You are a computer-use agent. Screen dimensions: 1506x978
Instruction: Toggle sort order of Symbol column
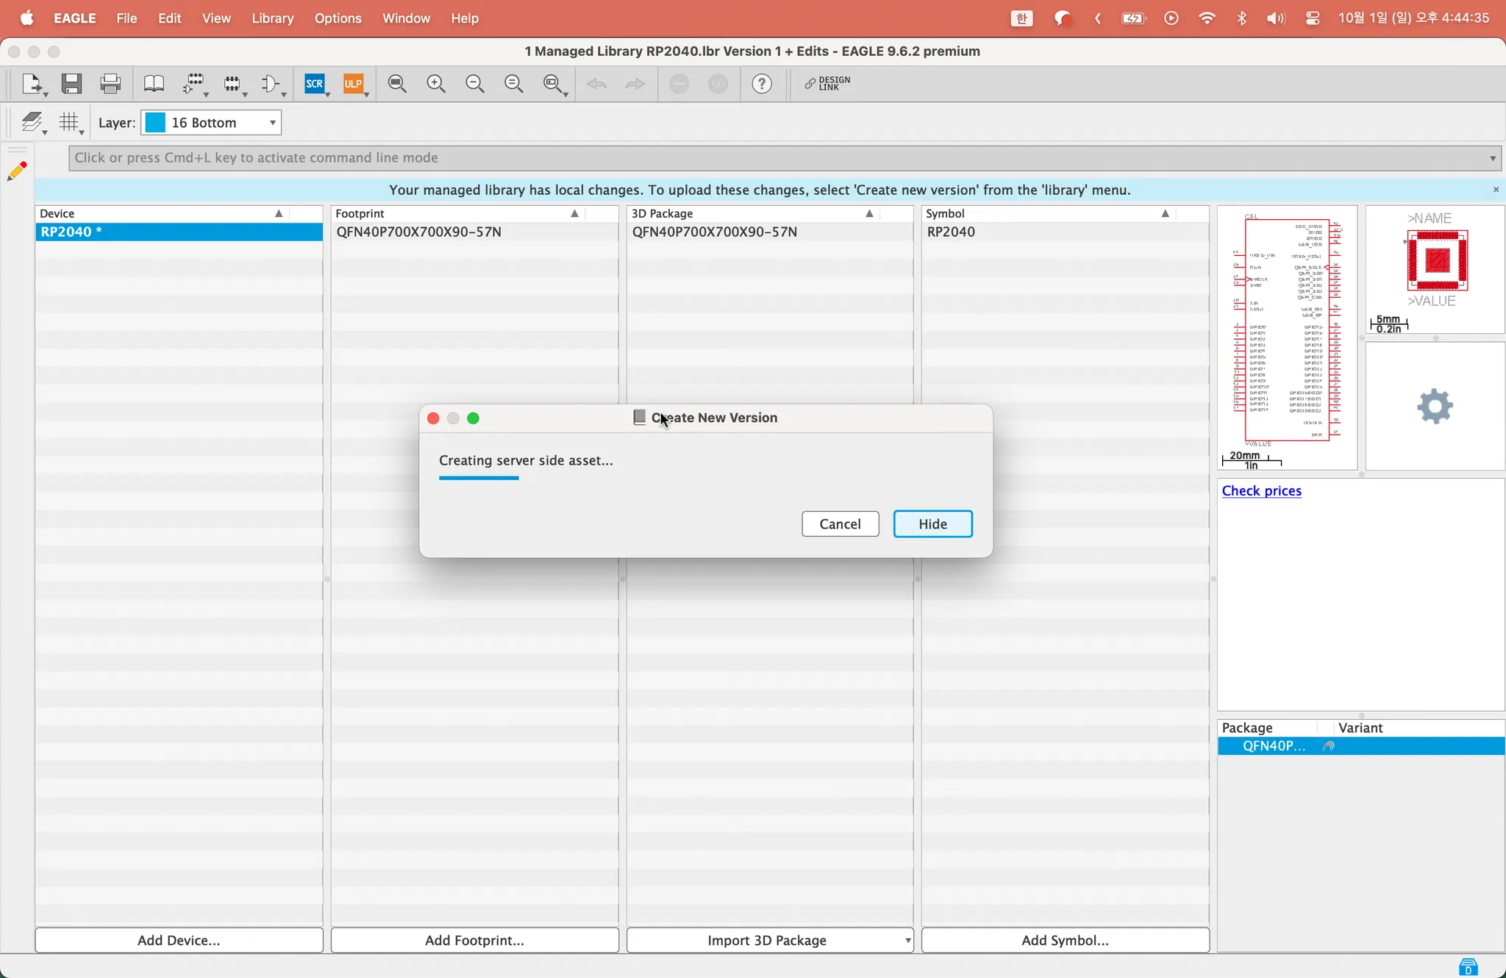tap(1165, 213)
